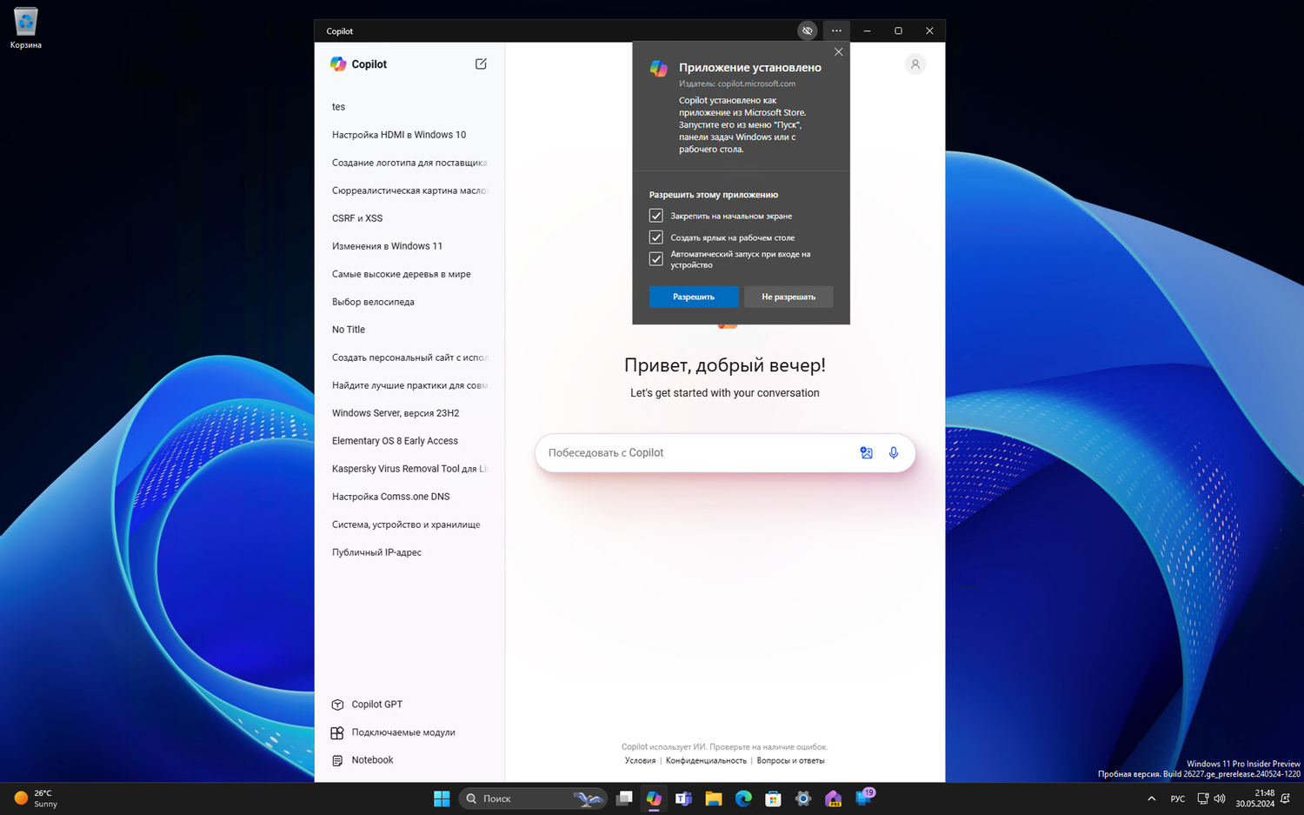Open the Recycle Bin on the desktop
This screenshot has width=1304, height=815.
coord(26,28)
